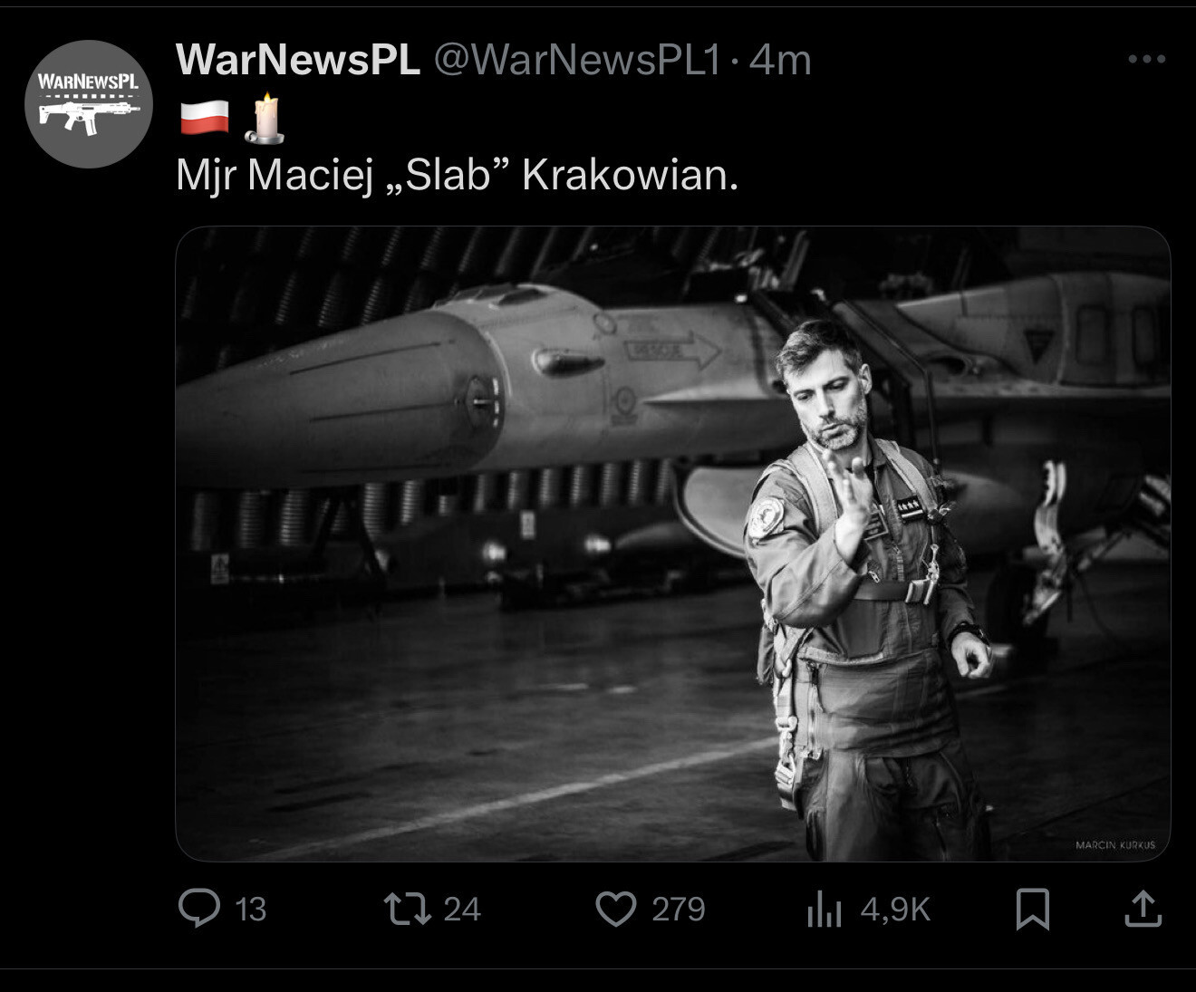Click the Polish flag emoji

204,119
